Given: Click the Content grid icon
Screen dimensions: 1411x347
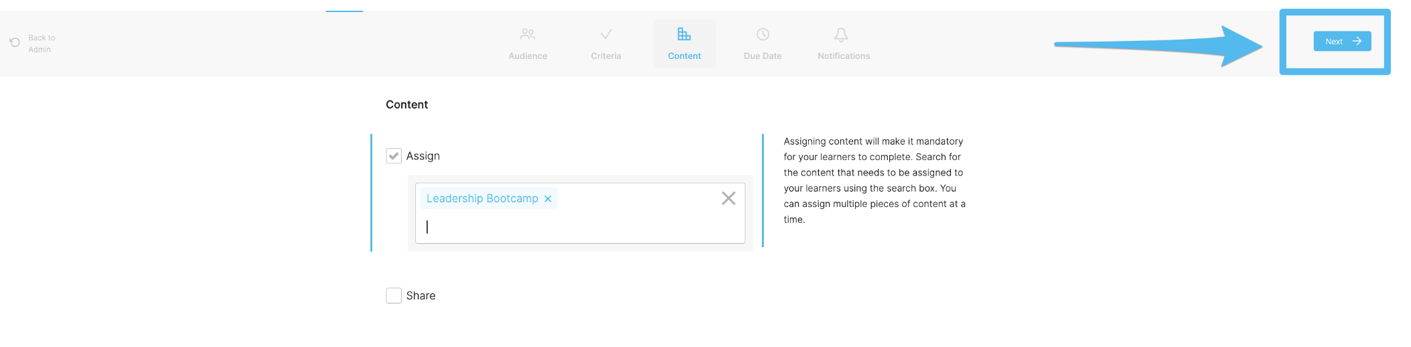Looking at the screenshot, I should click(684, 33).
